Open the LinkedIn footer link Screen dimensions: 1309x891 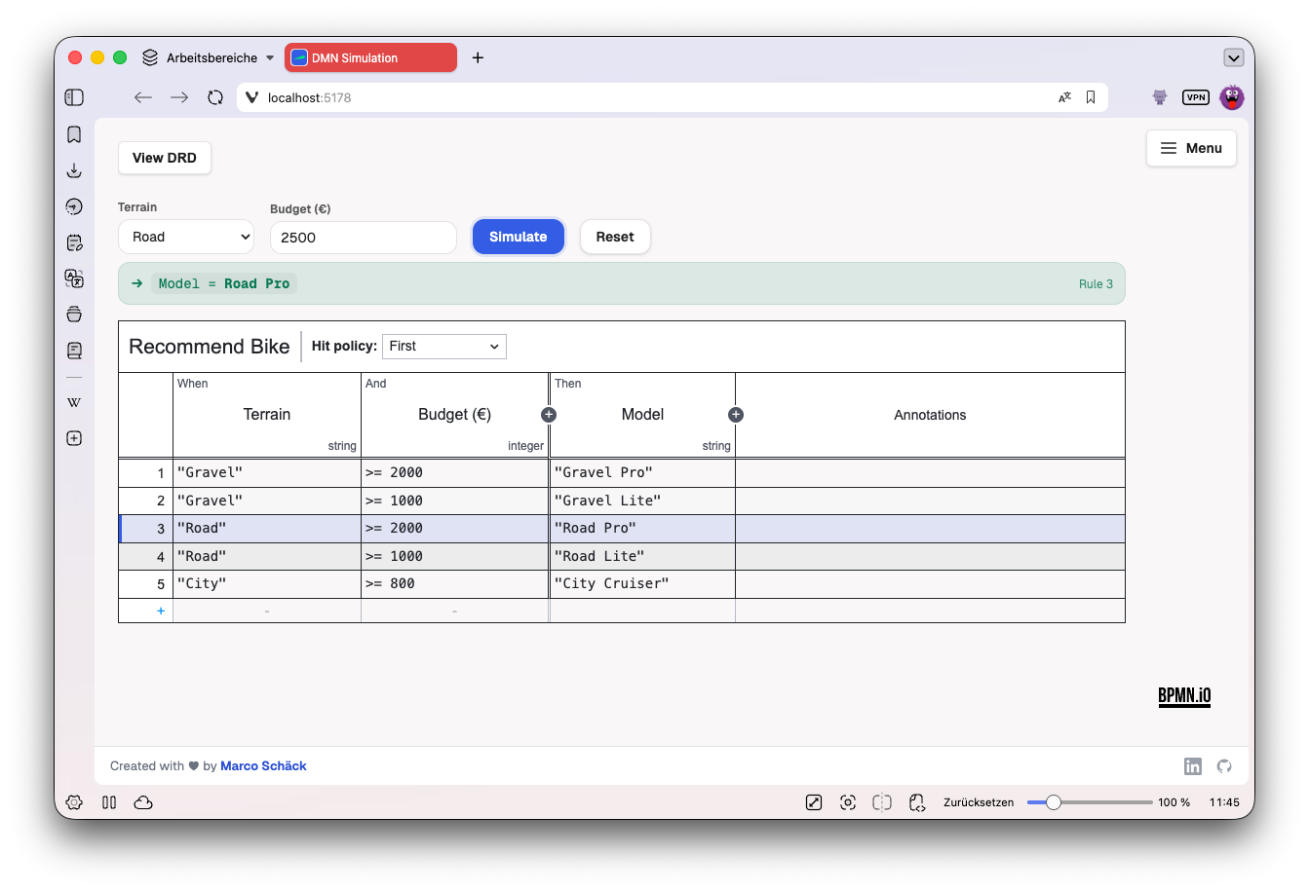1193,766
